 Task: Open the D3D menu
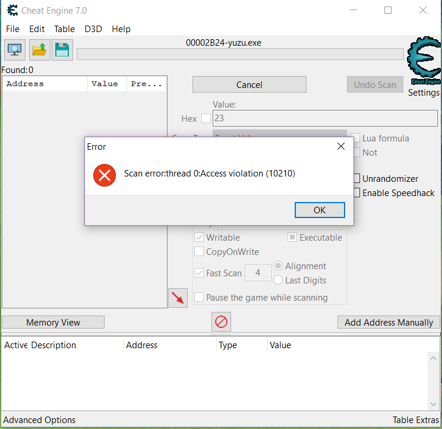pyautogui.click(x=93, y=29)
